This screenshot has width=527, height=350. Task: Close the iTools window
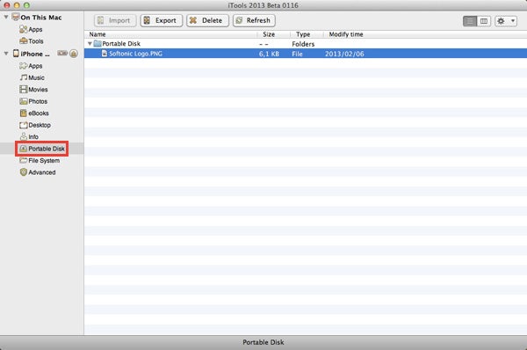click(x=7, y=5)
